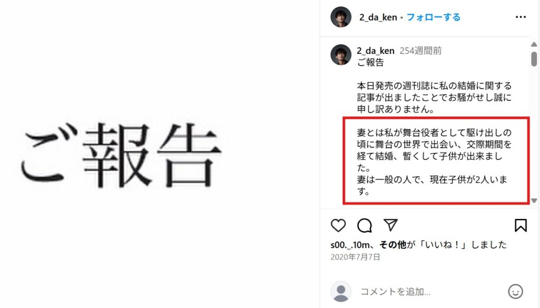Open the emoji picker smiley icon
This screenshot has height=308, width=540.
(515, 292)
